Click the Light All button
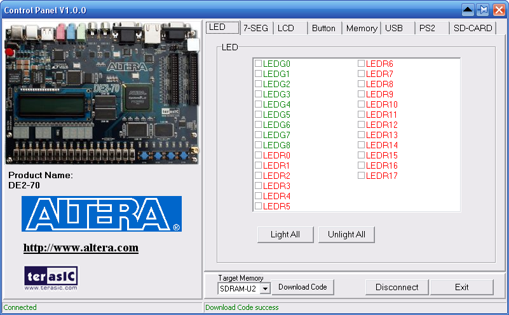The width and height of the screenshot is (509, 315). (285, 234)
